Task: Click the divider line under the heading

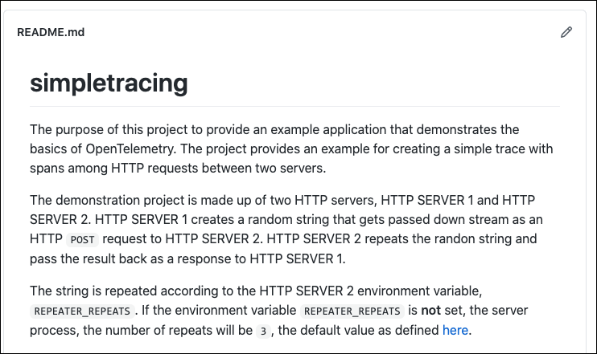Action: 294,105
